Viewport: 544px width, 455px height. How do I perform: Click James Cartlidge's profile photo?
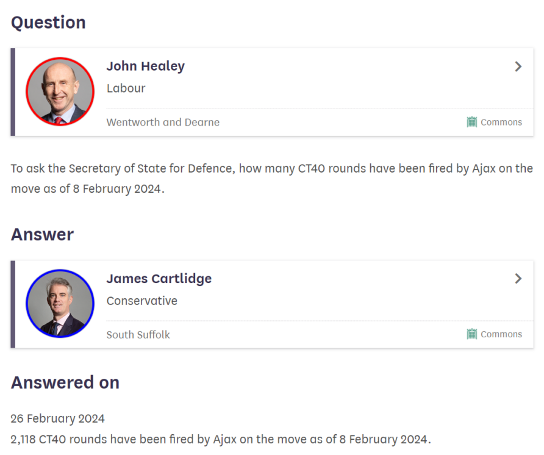pyautogui.click(x=60, y=304)
